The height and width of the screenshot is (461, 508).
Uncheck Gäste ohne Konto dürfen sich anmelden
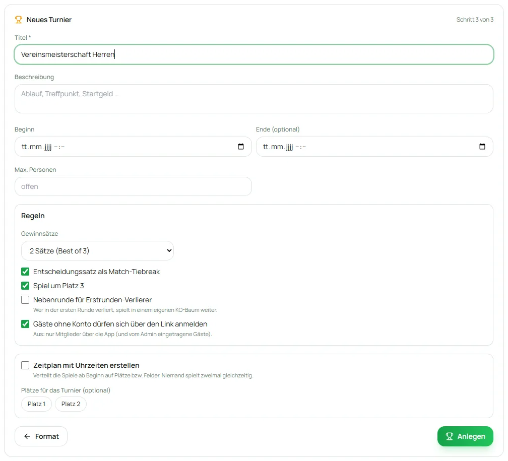click(x=25, y=324)
